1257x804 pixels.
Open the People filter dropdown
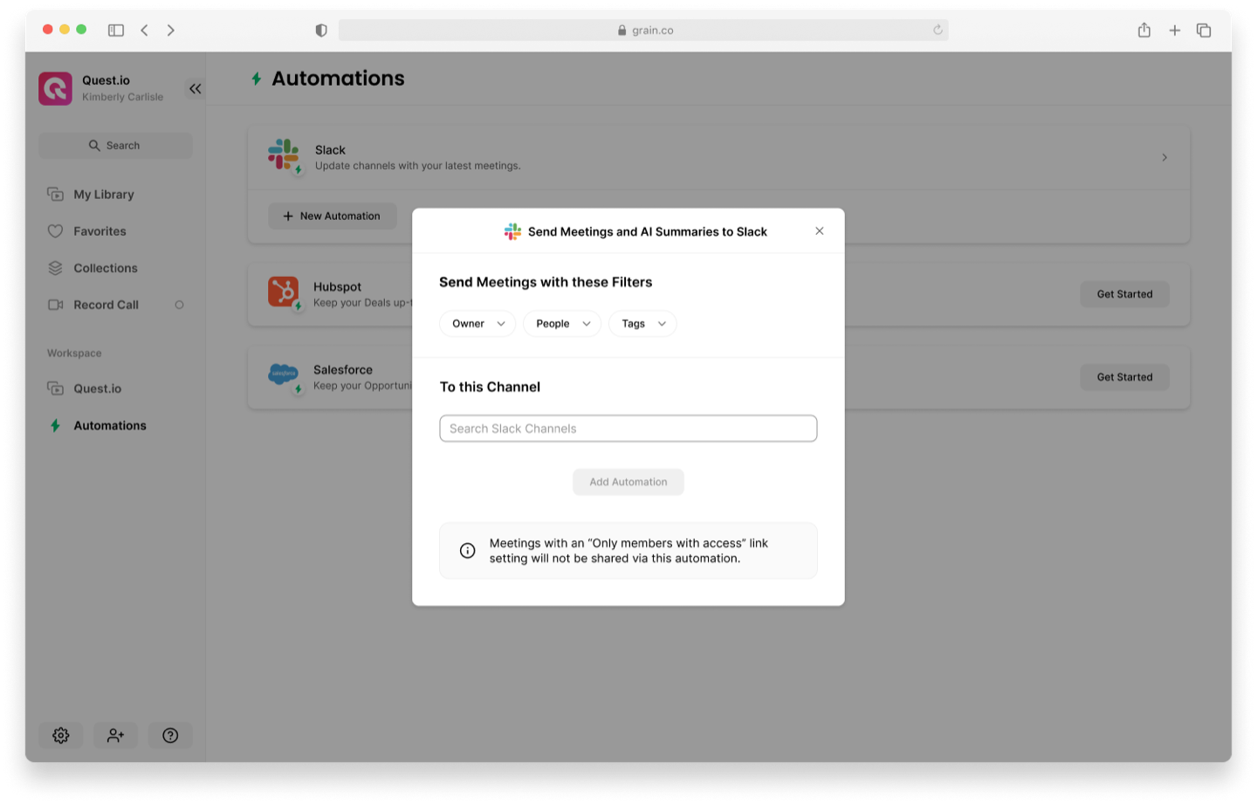pyautogui.click(x=562, y=324)
